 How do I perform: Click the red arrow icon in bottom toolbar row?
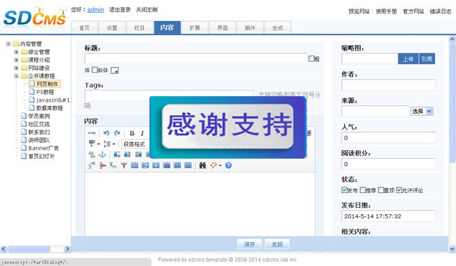tap(102, 166)
